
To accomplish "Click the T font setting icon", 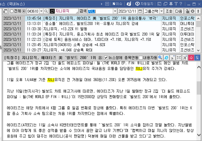I will coord(176,4).
